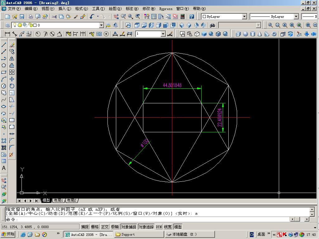The image size is (319, 239).
Task: Select the Multiline Text tool
Action: click(4, 168)
